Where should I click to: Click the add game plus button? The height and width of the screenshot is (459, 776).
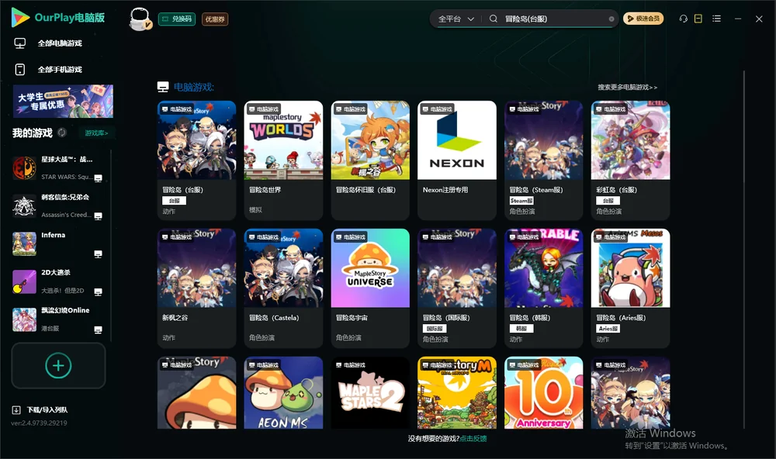(x=58, y=365)
